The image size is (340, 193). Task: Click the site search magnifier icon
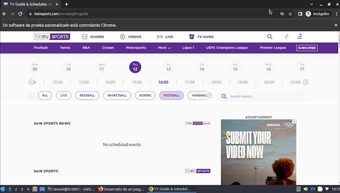pyautogui.click(x=269, y=36)
